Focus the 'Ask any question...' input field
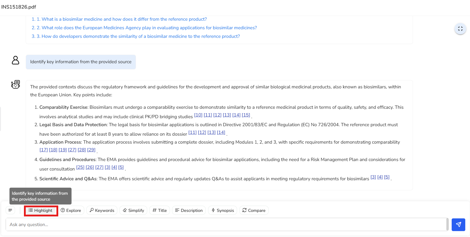The width and height of the screenshot is (470, 237). [x=226, y=225]
